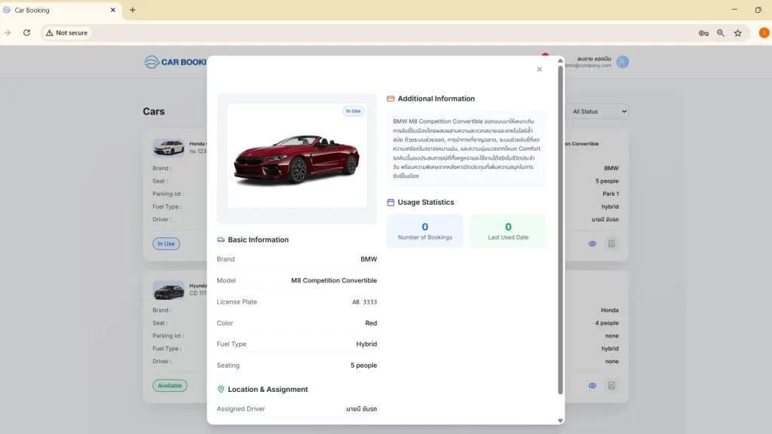The width and height of the screenshot is (772, 434).
Task: Open the browser profile menu
Action: pyautogui.click(x=764, y=32)
